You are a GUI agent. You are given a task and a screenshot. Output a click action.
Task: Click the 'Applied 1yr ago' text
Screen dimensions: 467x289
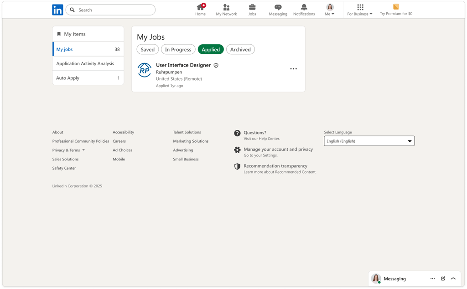pos(170,86)
